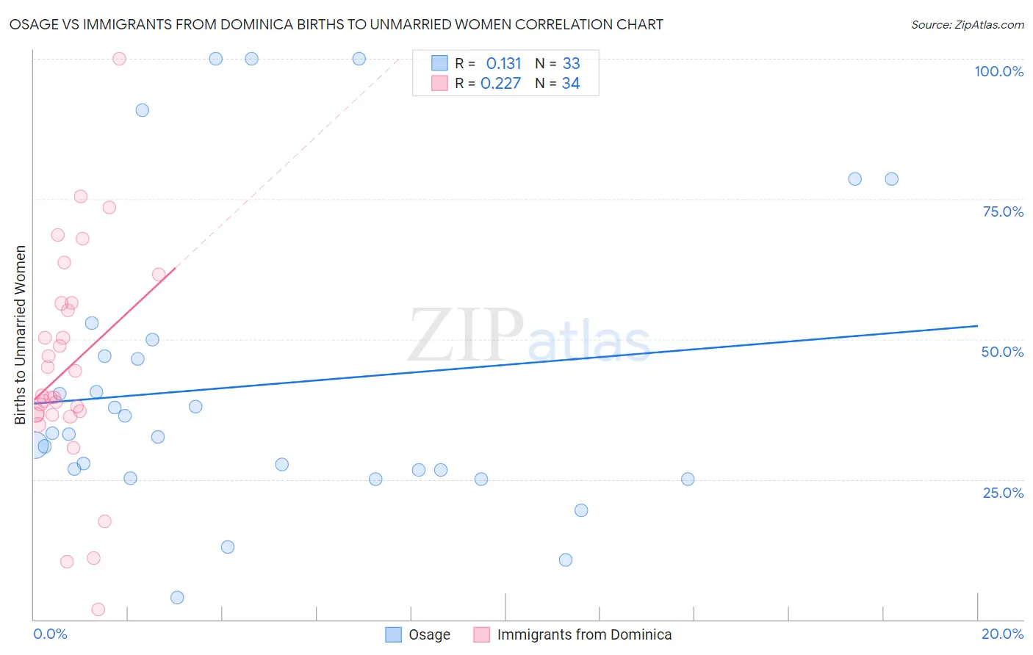This screenshot has width=1033, height=655.
Task: Click the 0.0% x-axis label
Action: coord(50,634)
